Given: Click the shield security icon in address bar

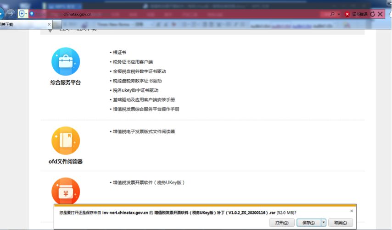Looking at the screenshot, I should (x=22, y=14).
